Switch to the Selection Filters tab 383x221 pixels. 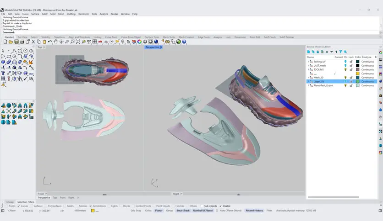coord(26,202)
